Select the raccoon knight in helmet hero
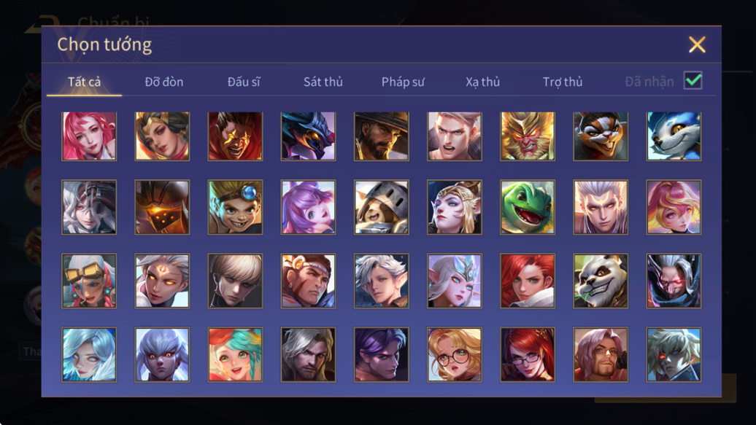 coord(381,207)
